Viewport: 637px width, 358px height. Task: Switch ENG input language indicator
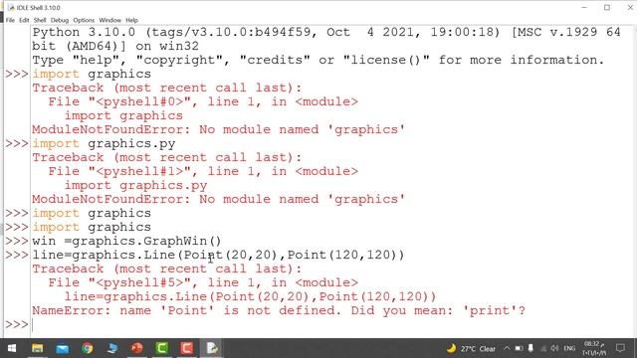pyautogui.click(x=569, y=348)
